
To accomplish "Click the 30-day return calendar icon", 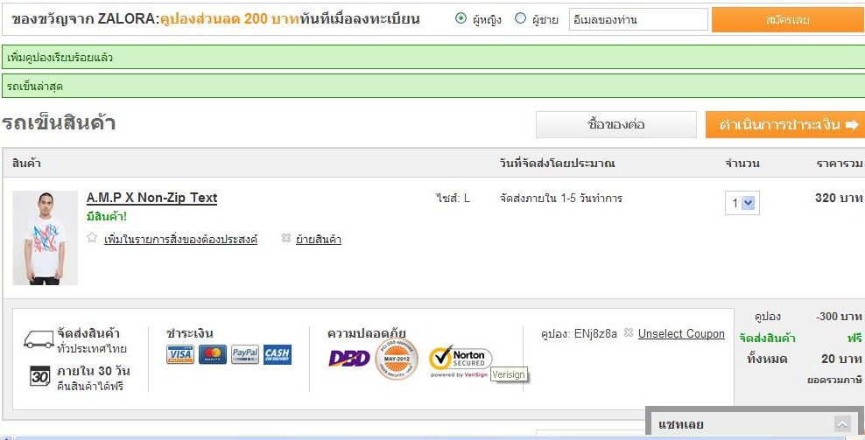I will [39, 376].
